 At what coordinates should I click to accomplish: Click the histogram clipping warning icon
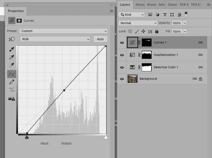pos(12,98)
